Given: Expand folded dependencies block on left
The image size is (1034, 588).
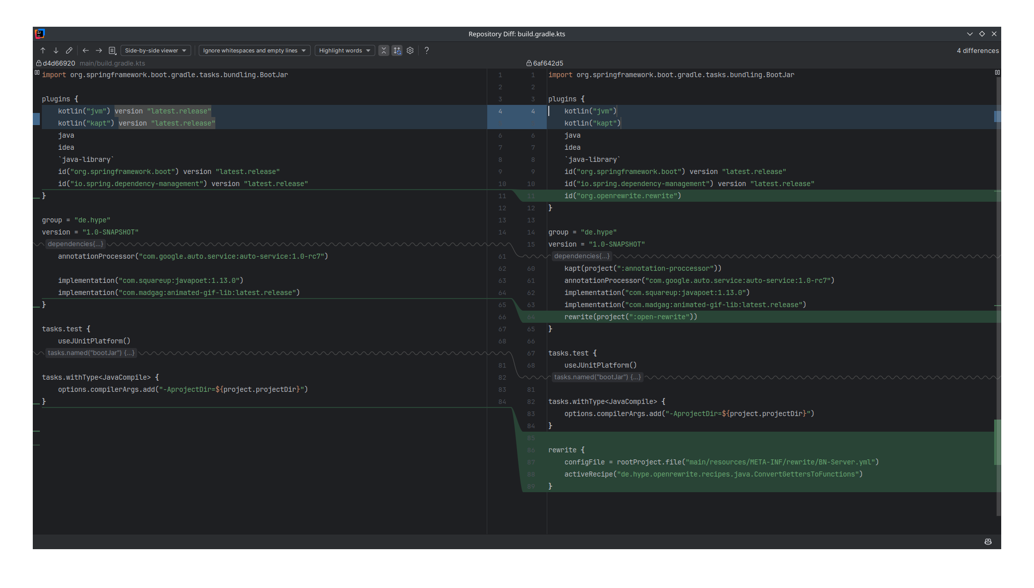Looking at the screenshot, I should (75, 244).
